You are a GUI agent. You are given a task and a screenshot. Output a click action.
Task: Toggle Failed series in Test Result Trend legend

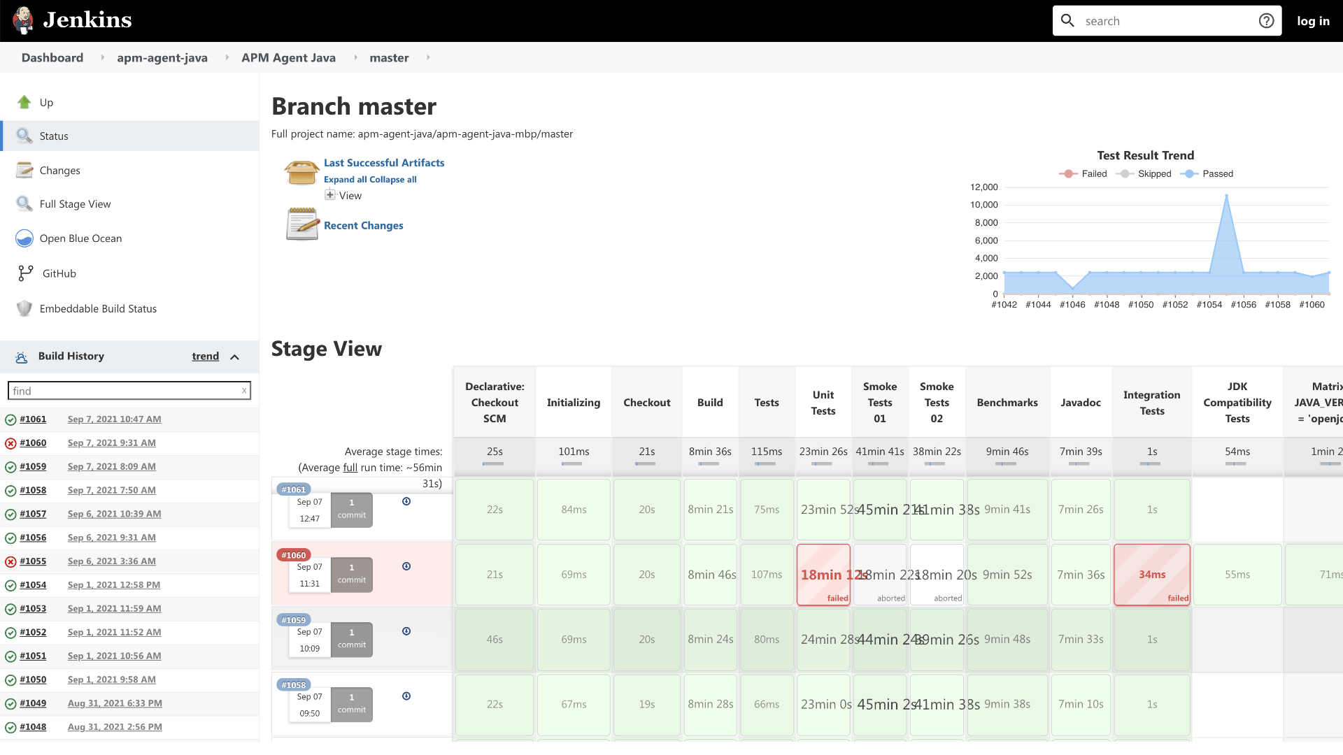[1083, 173]
